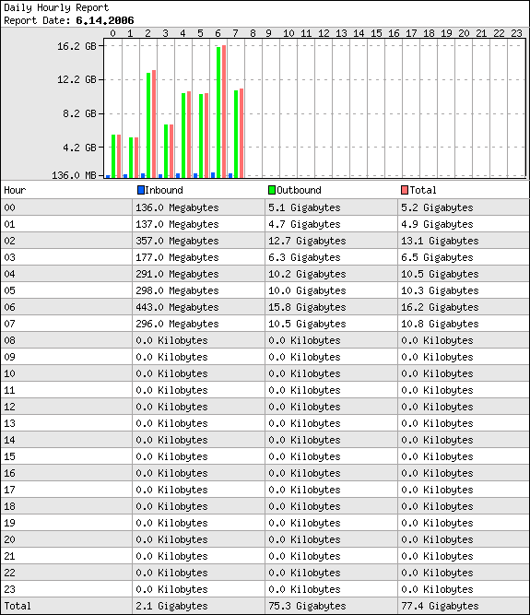Click the 136.0 MB axis label

point(74,175)
